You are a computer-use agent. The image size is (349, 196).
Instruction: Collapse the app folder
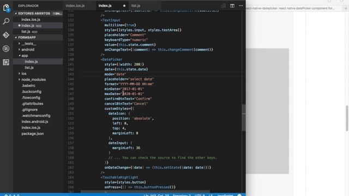click(x=25, y=56)
